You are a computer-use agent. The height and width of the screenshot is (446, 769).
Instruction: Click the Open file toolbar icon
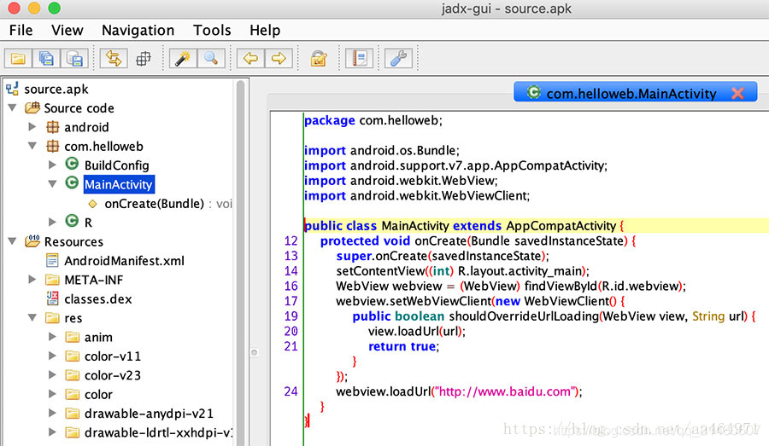pyautogui.click(x=18, y=59)
